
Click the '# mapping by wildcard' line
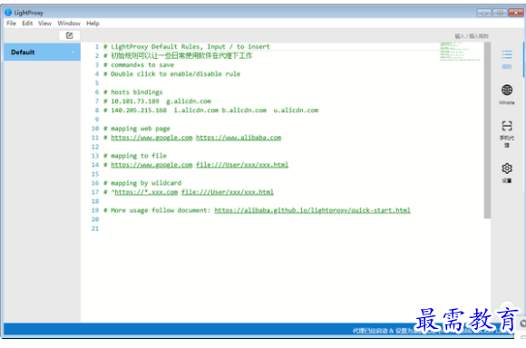142,183
